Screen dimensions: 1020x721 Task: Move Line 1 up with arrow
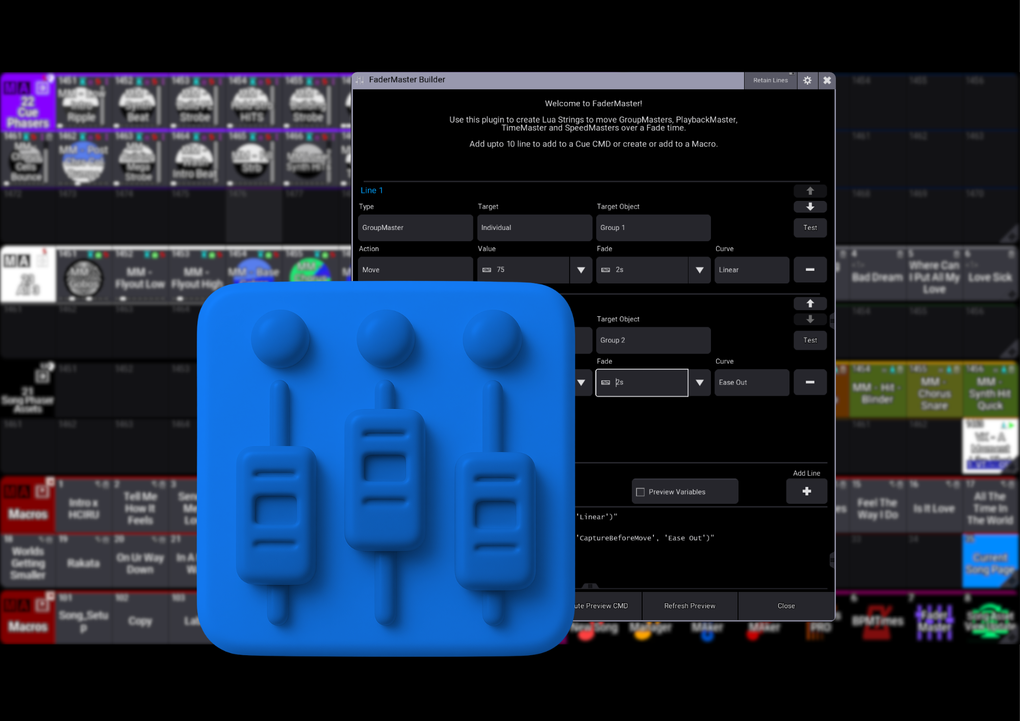tap(810, 191)
